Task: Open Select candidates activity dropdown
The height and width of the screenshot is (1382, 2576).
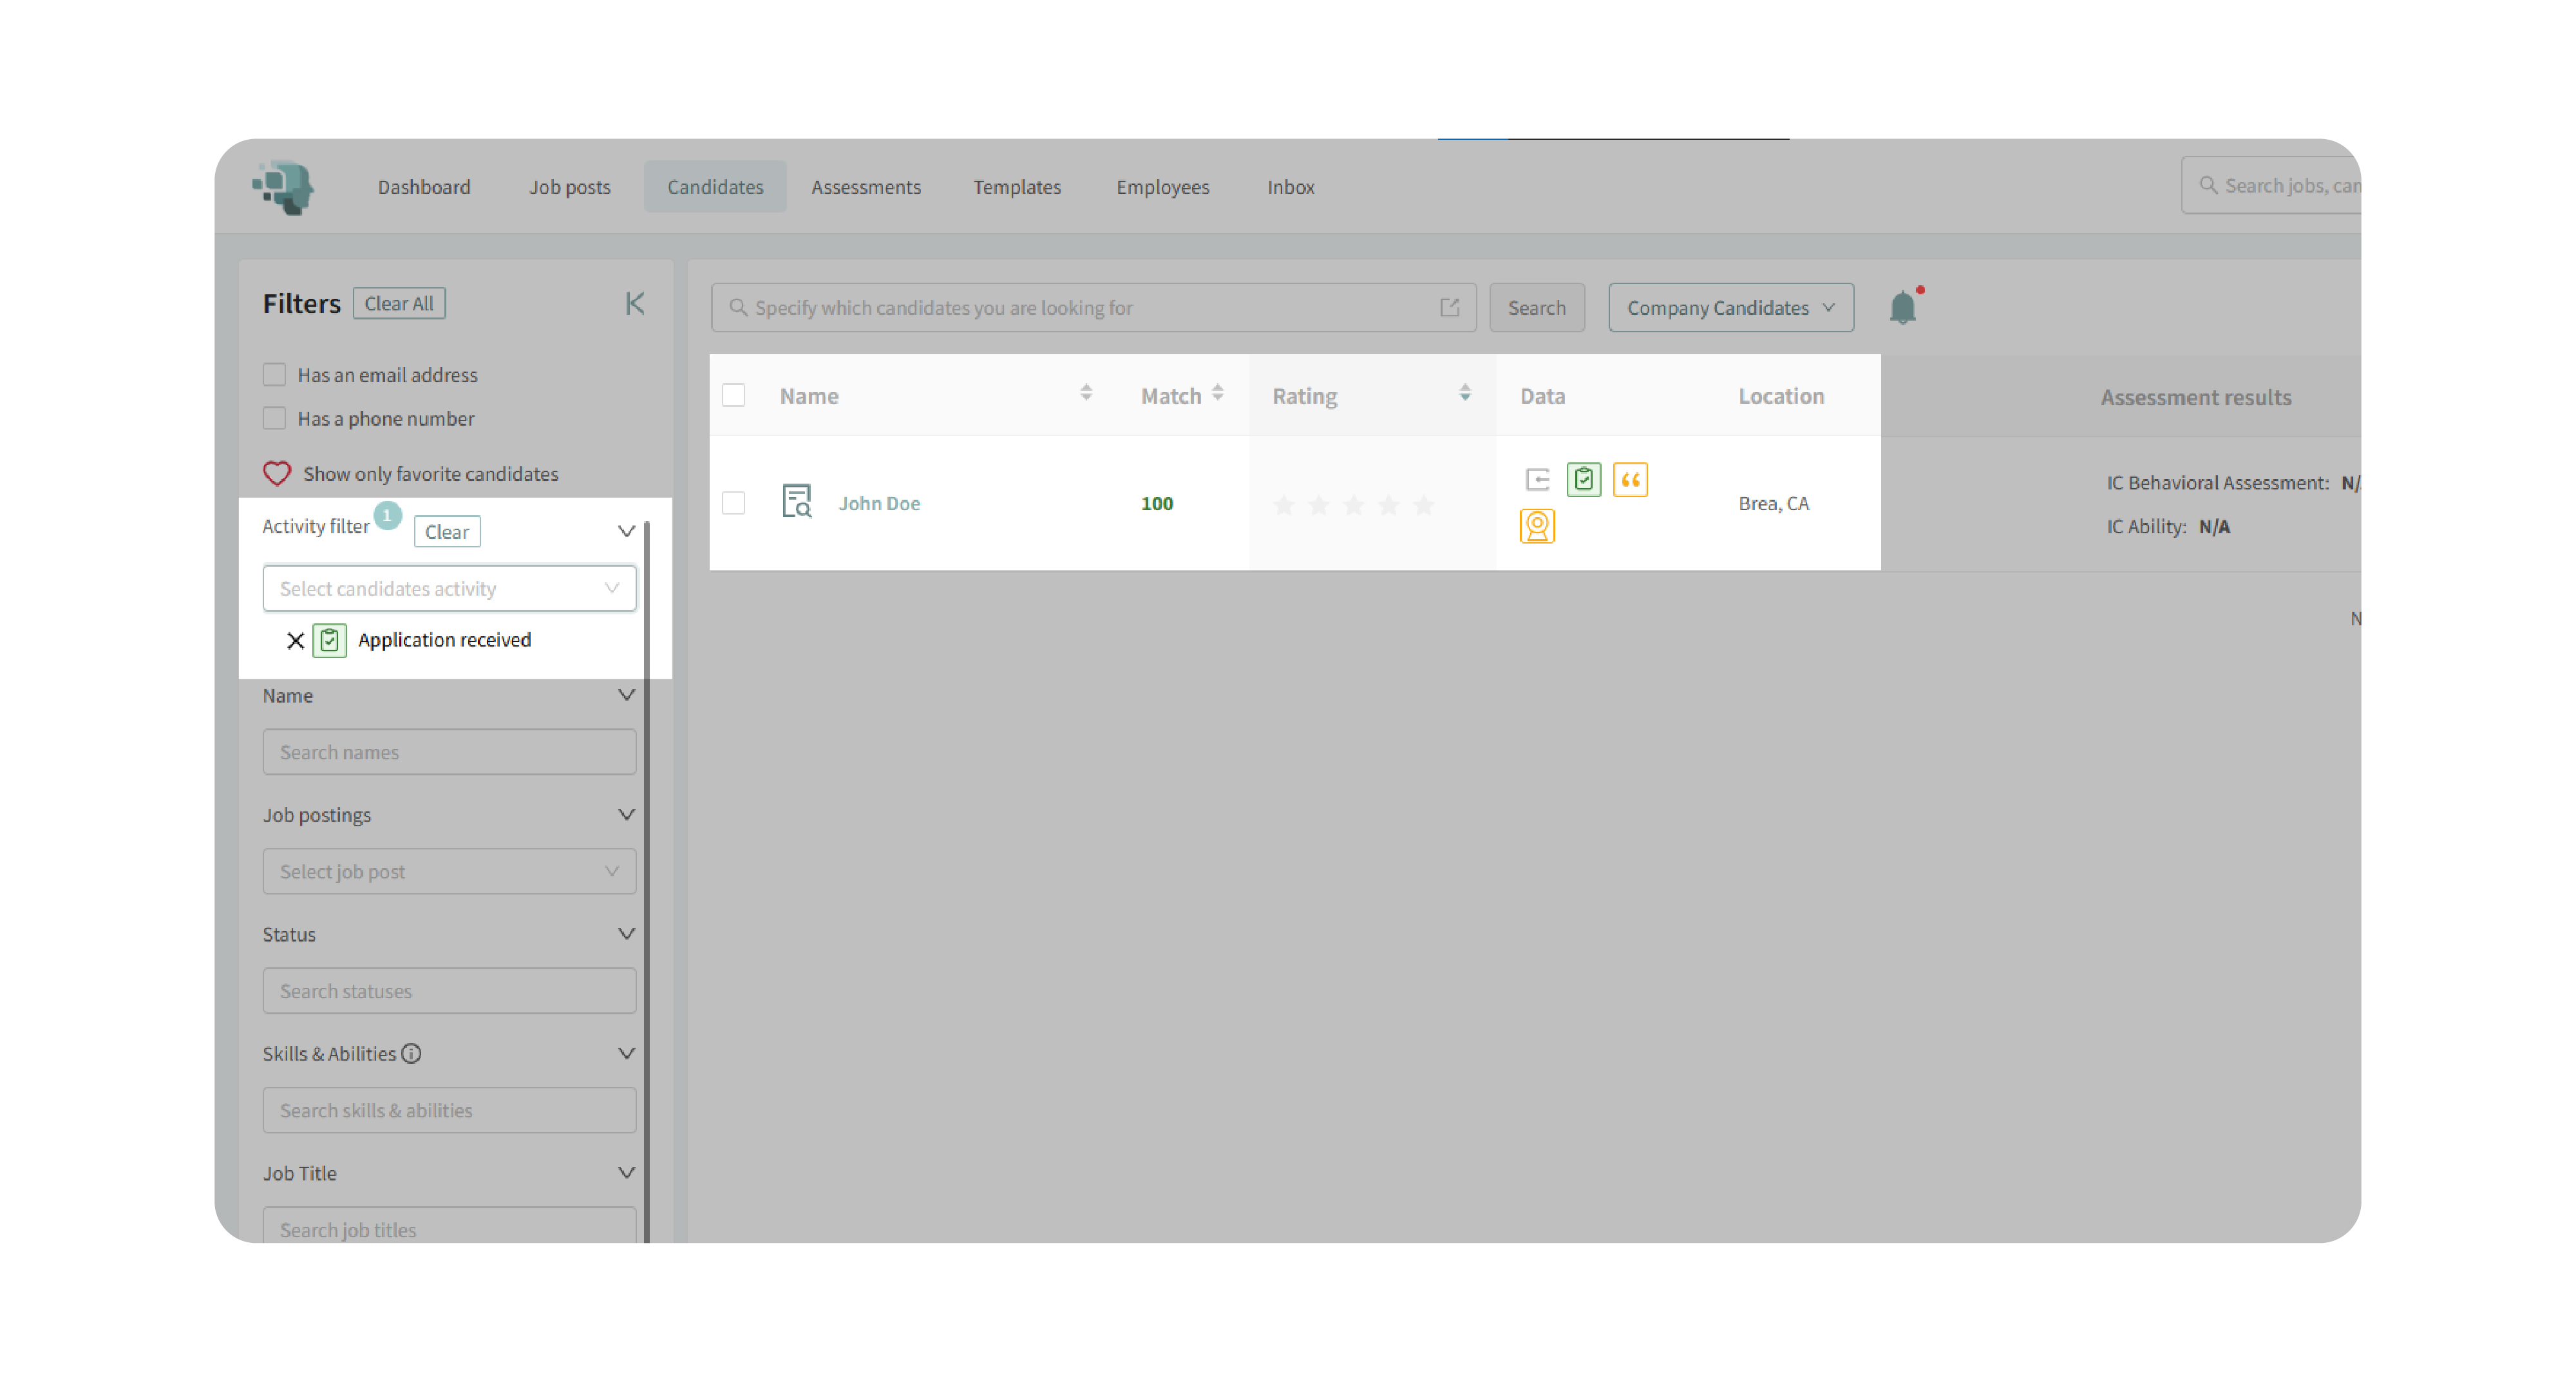Action: [x=449, y=588]
